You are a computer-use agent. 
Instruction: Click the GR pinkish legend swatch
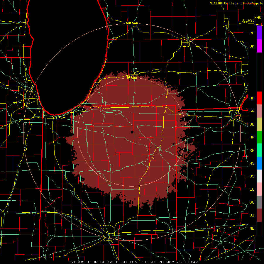[x=259, y=111]
